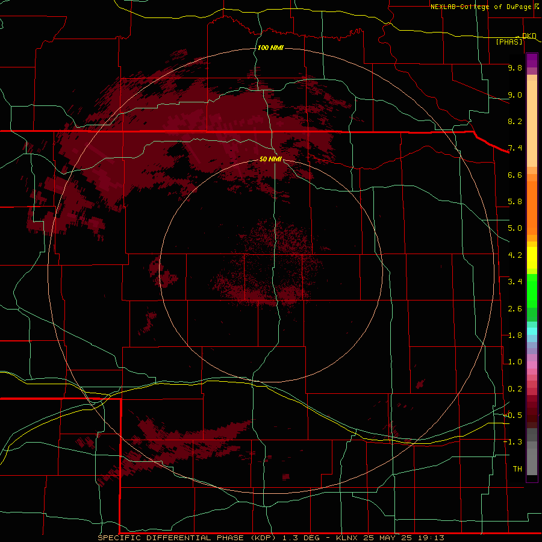Click the 1.8 legend value
The height and width of the screenshot is (542, 542).
point(515,335)
